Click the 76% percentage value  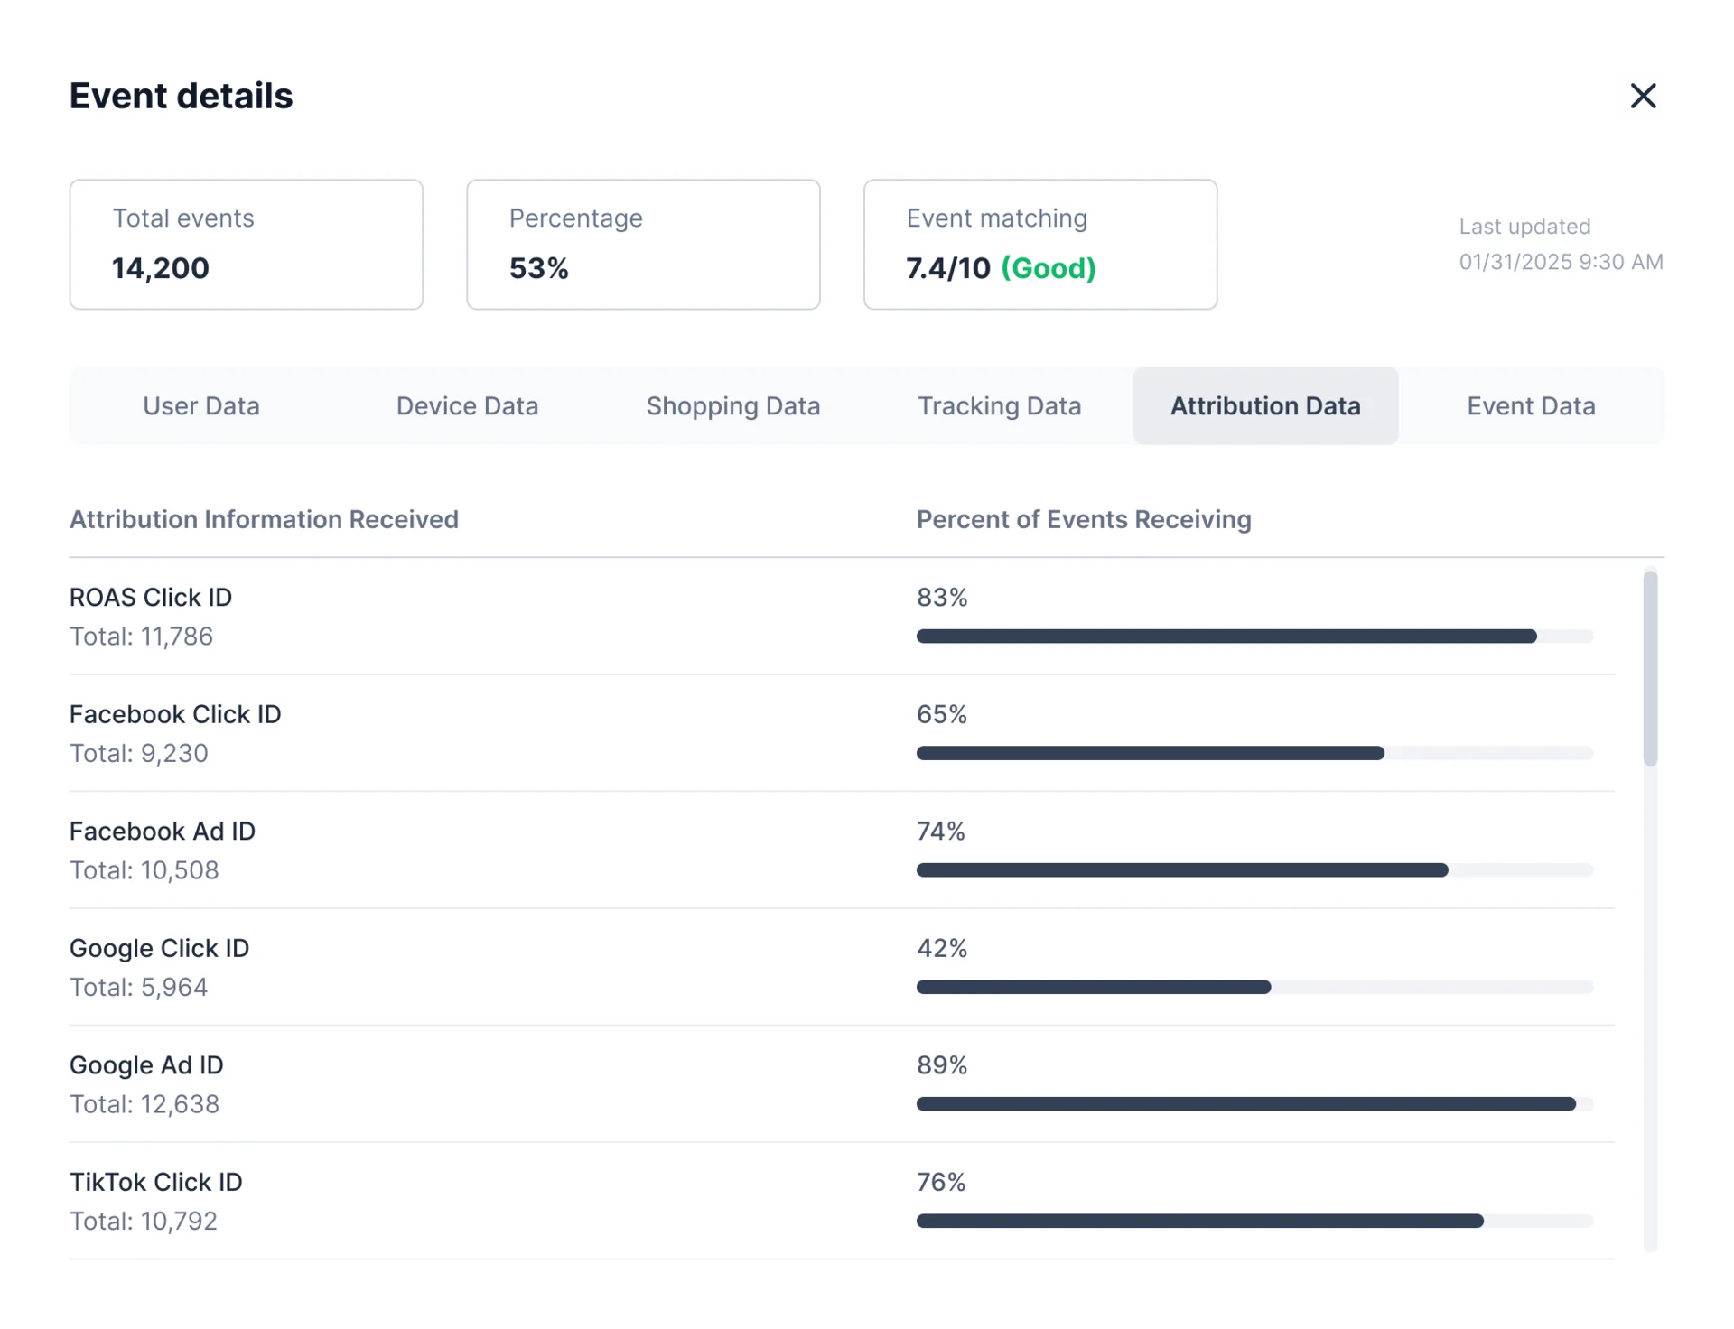tap(941, 1182)
